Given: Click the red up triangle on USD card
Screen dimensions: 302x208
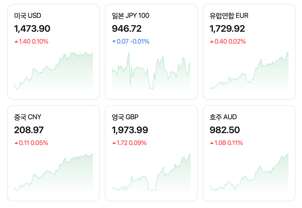Looking at the screenshot, I should 16,41.
